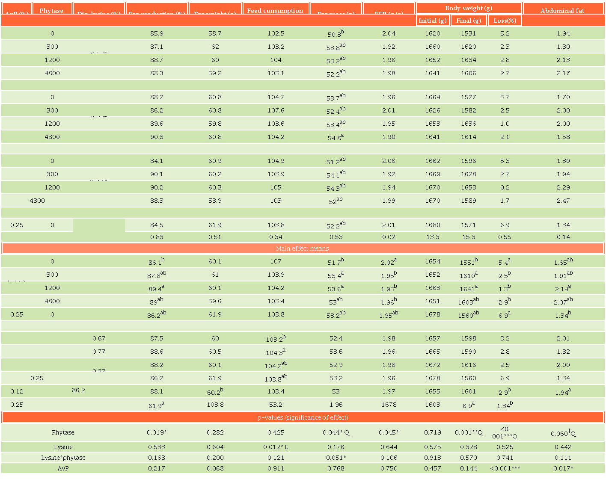Select the 0.051* Lysine*phytase p-value cell

click(x=336, y=458)
